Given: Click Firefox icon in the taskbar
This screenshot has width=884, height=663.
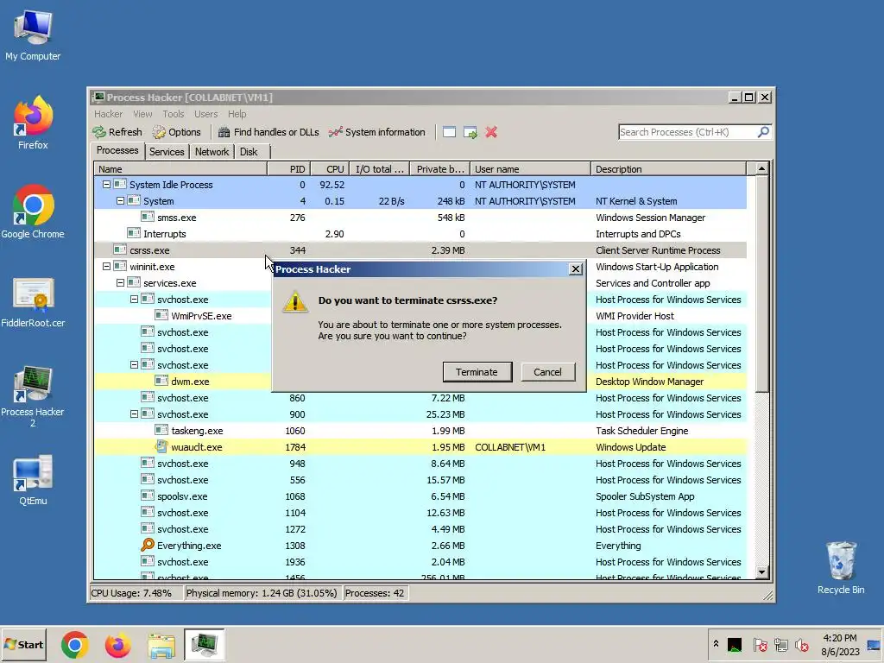Looking at the screenshot, I should coord(117,645).
